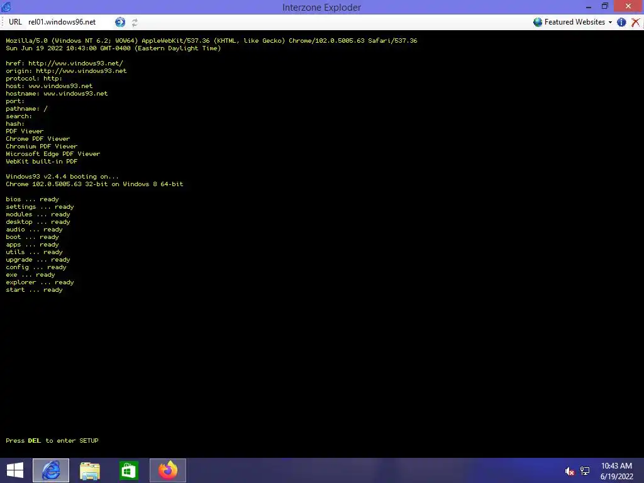Open Internet Explorer in the taskbar
644x483 pixels.
pyautogui.click(x=51, y=470)
